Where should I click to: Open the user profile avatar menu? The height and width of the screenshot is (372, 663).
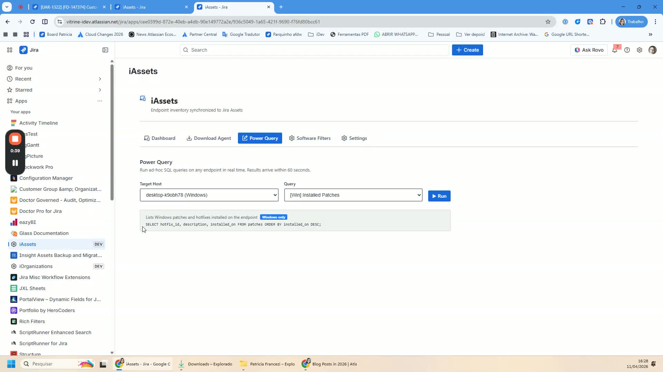click(652, 50)
